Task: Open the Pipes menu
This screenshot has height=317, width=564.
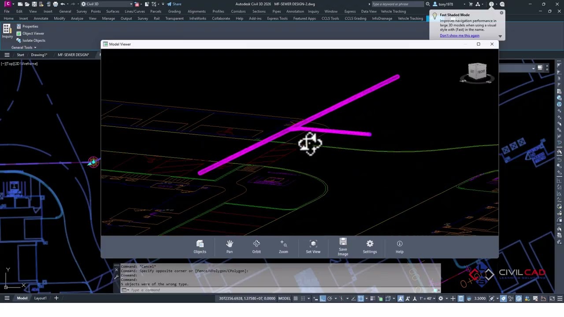Action: [276, 11]
